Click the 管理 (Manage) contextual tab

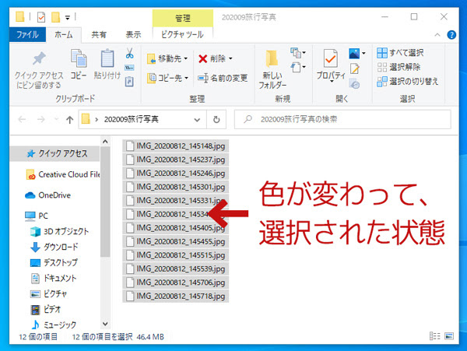click(x=183, y=18)
